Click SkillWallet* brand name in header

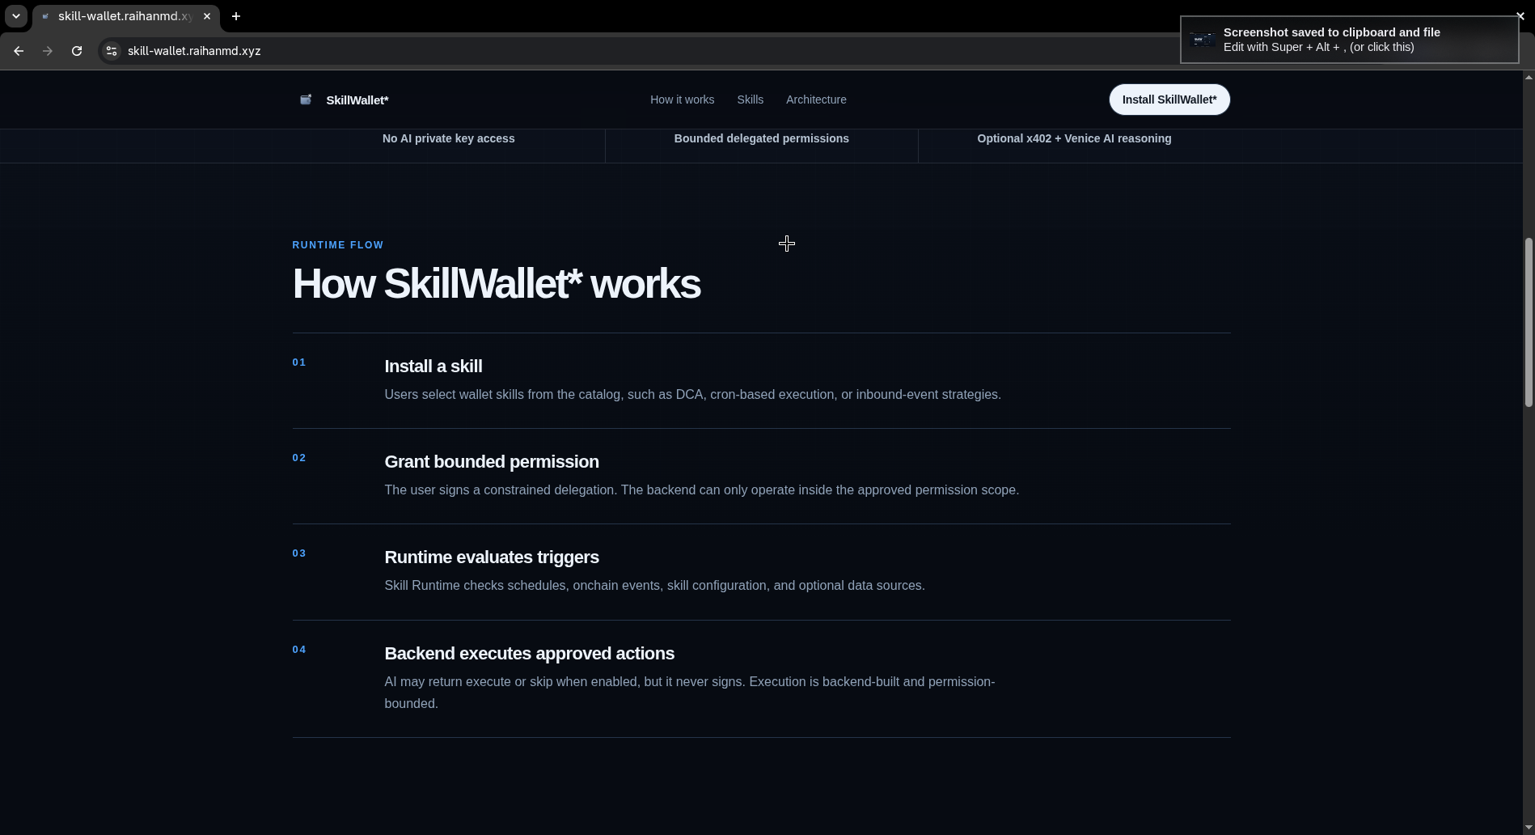[x=357, y=100]
